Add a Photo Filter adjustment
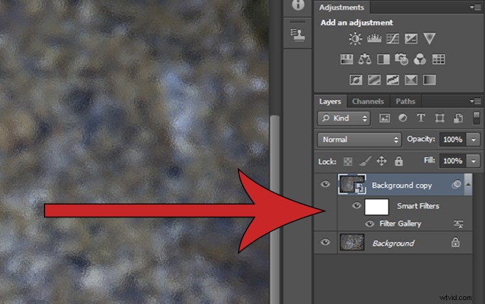The image size is (485, 304). [x=402, y=59]
